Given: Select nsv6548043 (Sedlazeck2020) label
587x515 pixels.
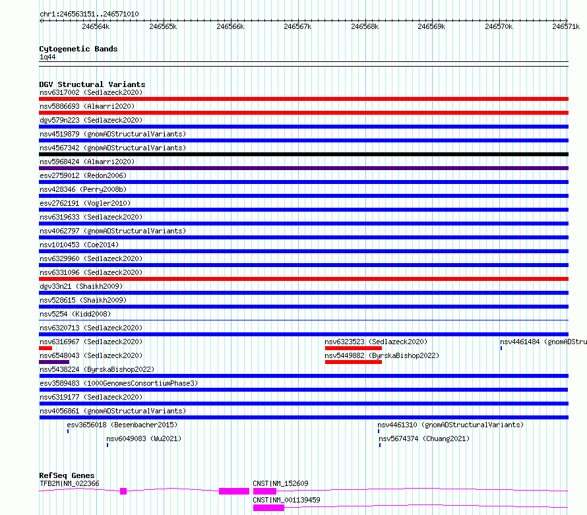Looking at the screenshot, I should (91, 355).
